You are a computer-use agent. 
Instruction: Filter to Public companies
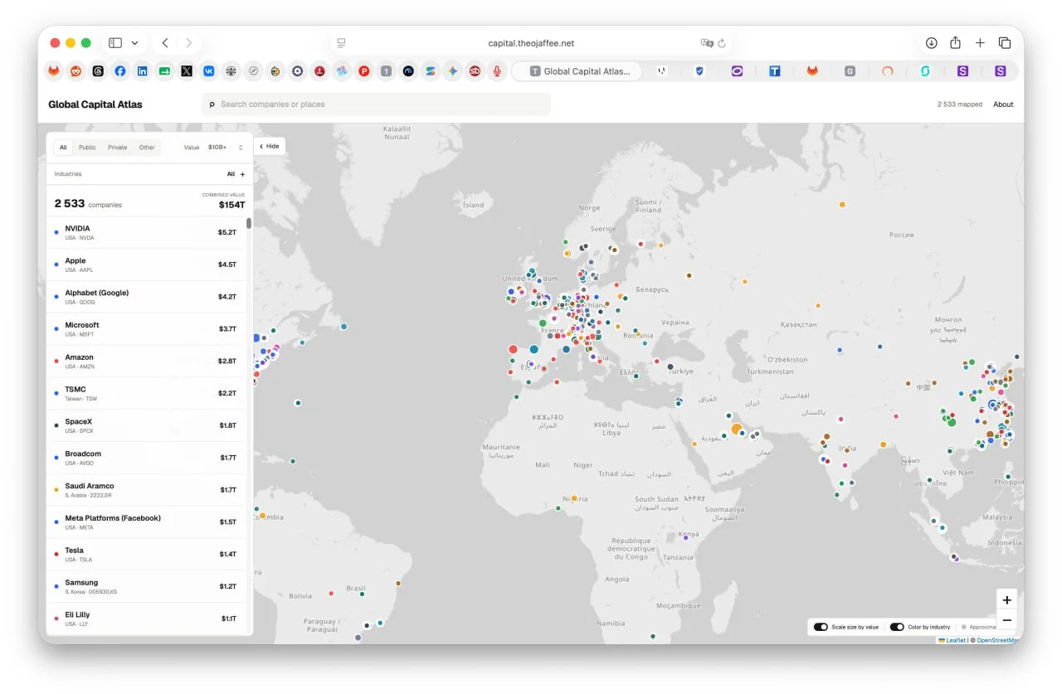point(87,148)
